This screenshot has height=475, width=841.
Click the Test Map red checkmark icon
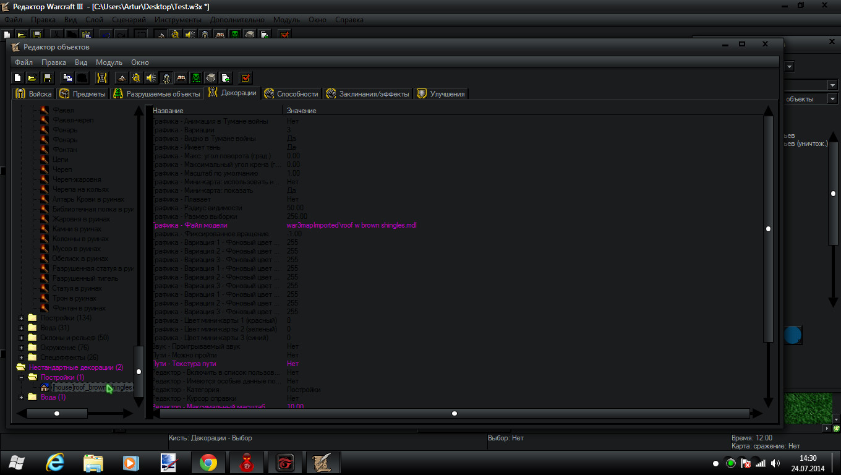pyautogui.click(x=245, y=78)
